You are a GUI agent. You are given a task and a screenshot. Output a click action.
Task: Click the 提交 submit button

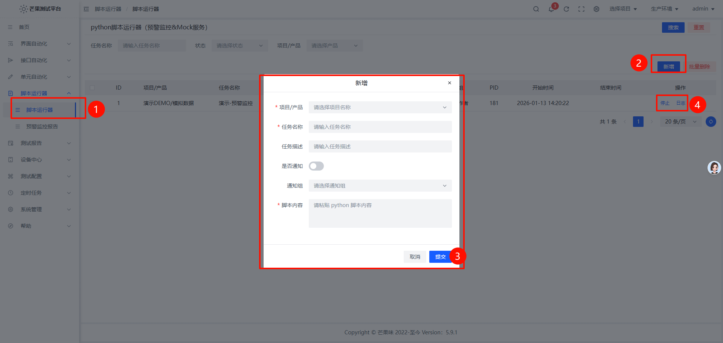pyautogui.click(x=440, y=257)
